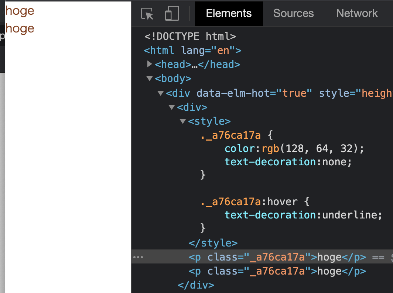Collapse the div data-elm-hot element

click(x=160, y=93)
